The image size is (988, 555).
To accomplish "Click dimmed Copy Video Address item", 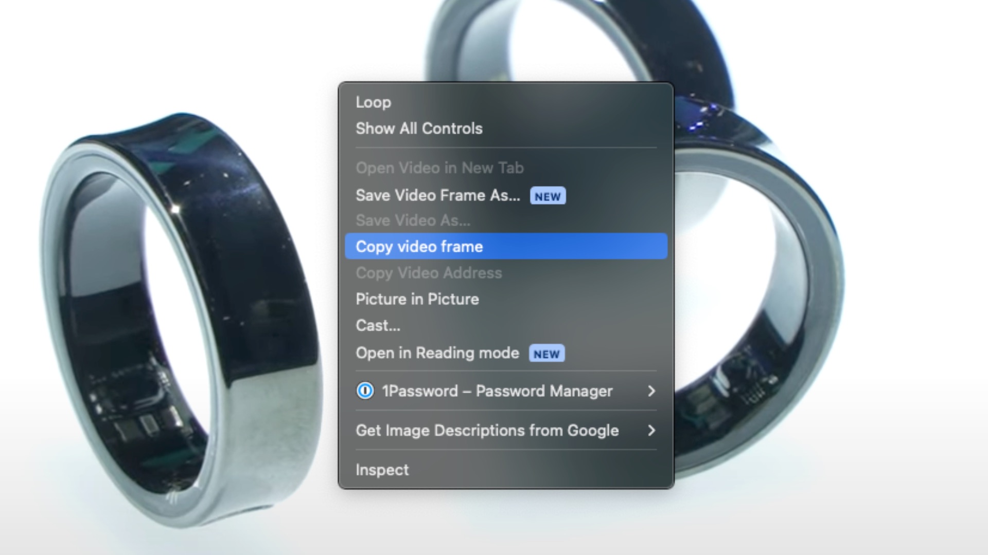I will 428,273.
